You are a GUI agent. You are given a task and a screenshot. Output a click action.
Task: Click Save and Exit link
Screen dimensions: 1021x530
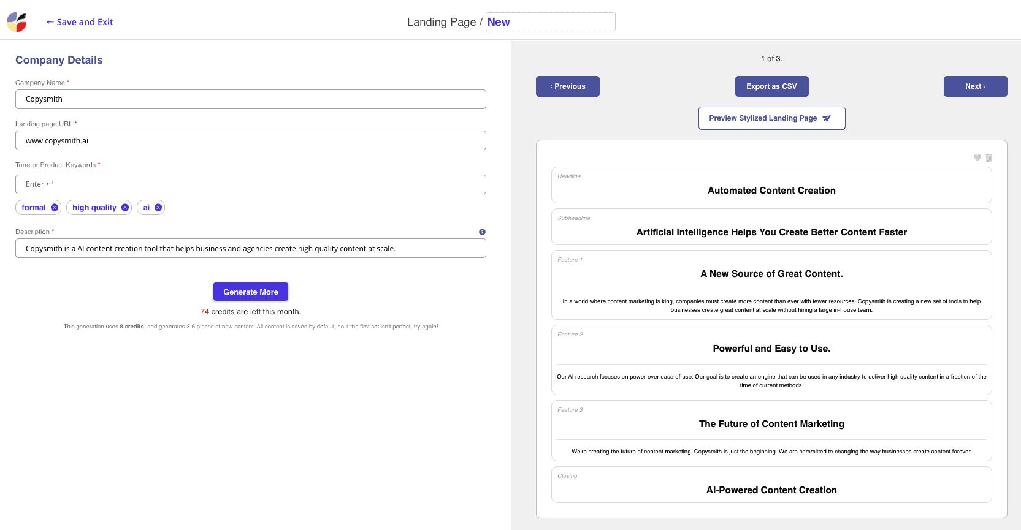(80, 22)
